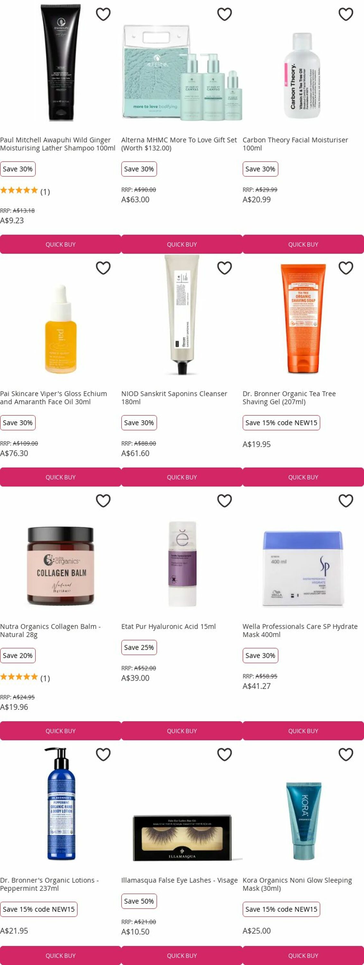Add Etat Pur Hyaluronic Acid to favorites

coord(224,501)
